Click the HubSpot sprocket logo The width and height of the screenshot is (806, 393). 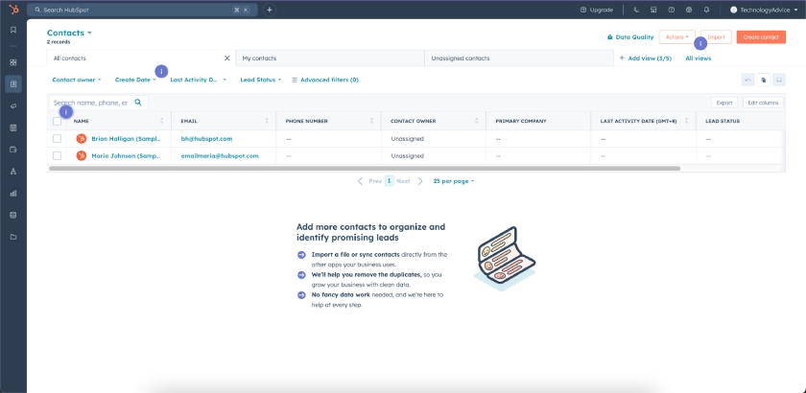coord(13,10)
